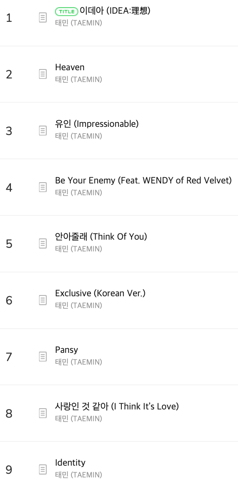Show lyrics icon for Identity
This screenshot has height=484, width=238.
[43, 470]
